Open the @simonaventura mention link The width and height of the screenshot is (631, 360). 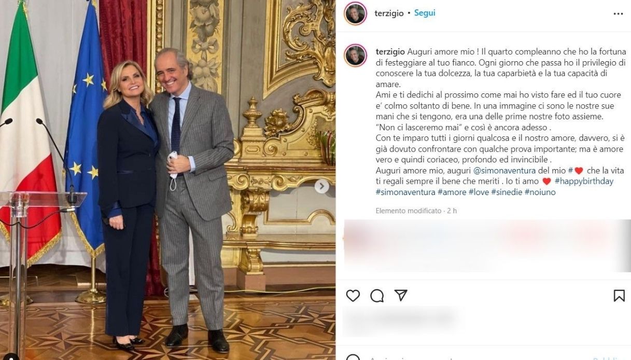[503, 171]
